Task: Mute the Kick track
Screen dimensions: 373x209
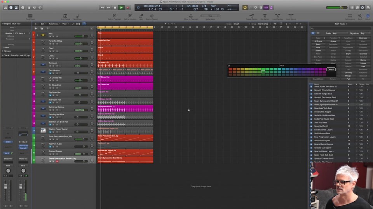Action: click(x=50, y=36)
